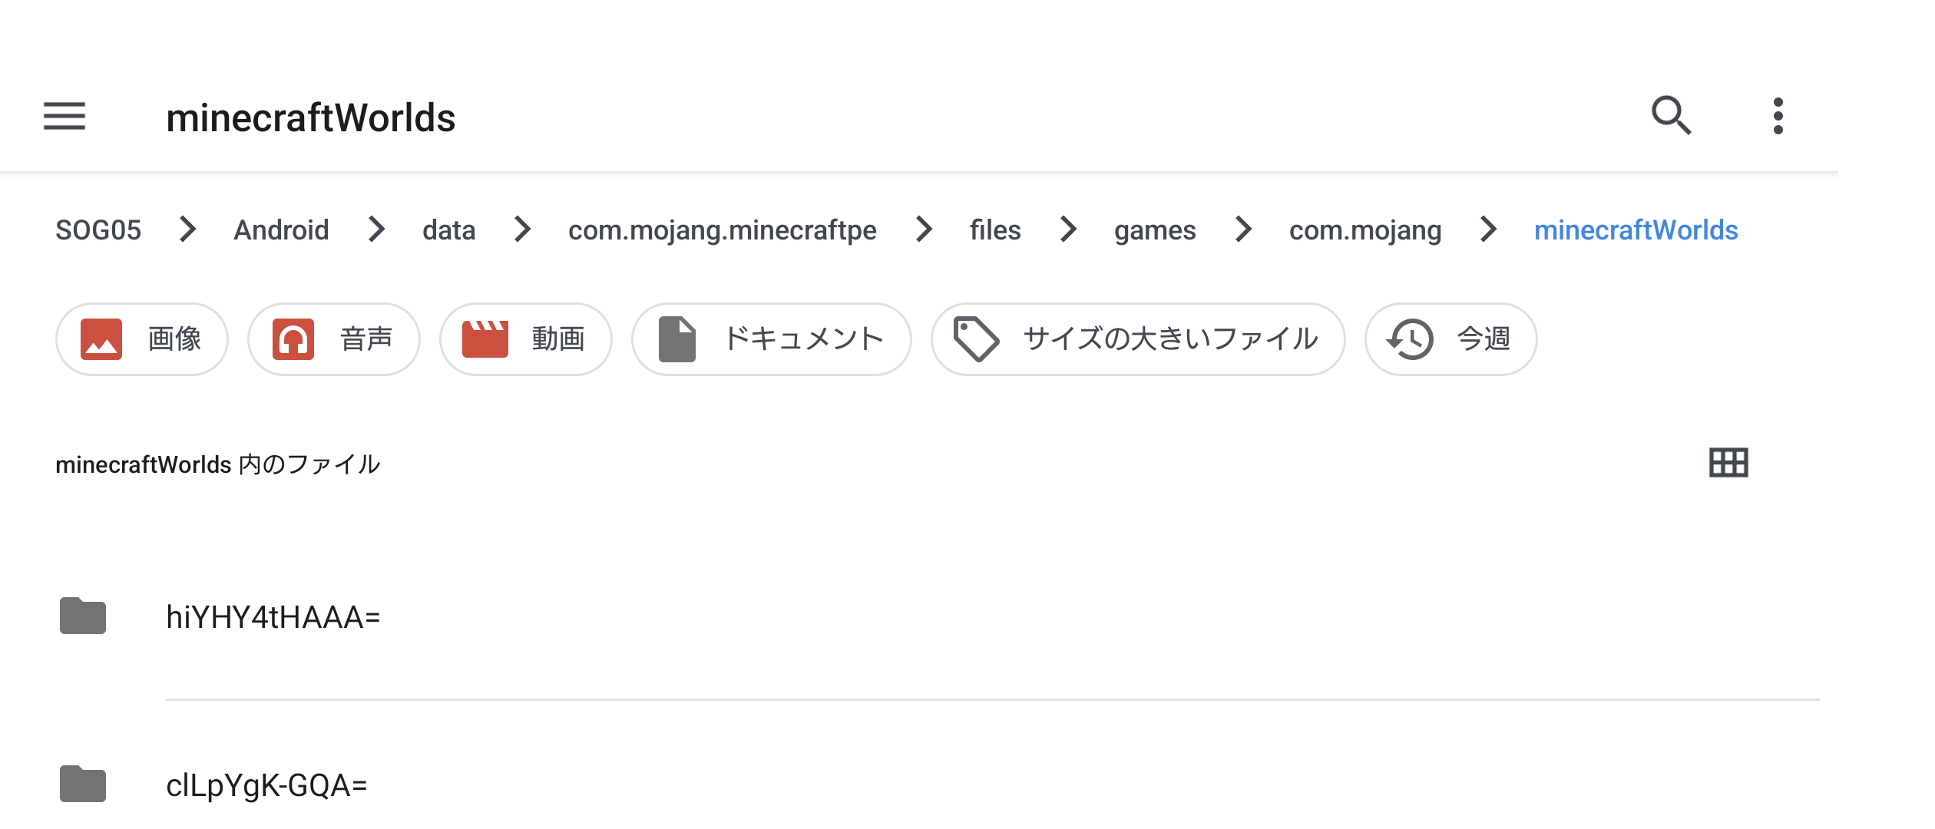Open com.mojang breadcrumb folder
Image resolution: width=1935 pixels, height=829 pixels.
coord(1365,230)
